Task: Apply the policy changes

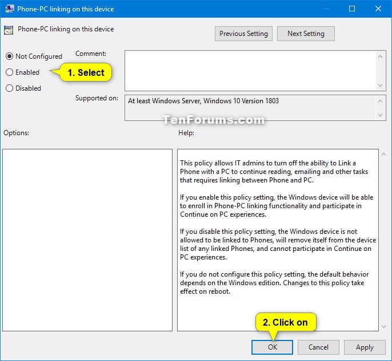Action: pos(365,347)
